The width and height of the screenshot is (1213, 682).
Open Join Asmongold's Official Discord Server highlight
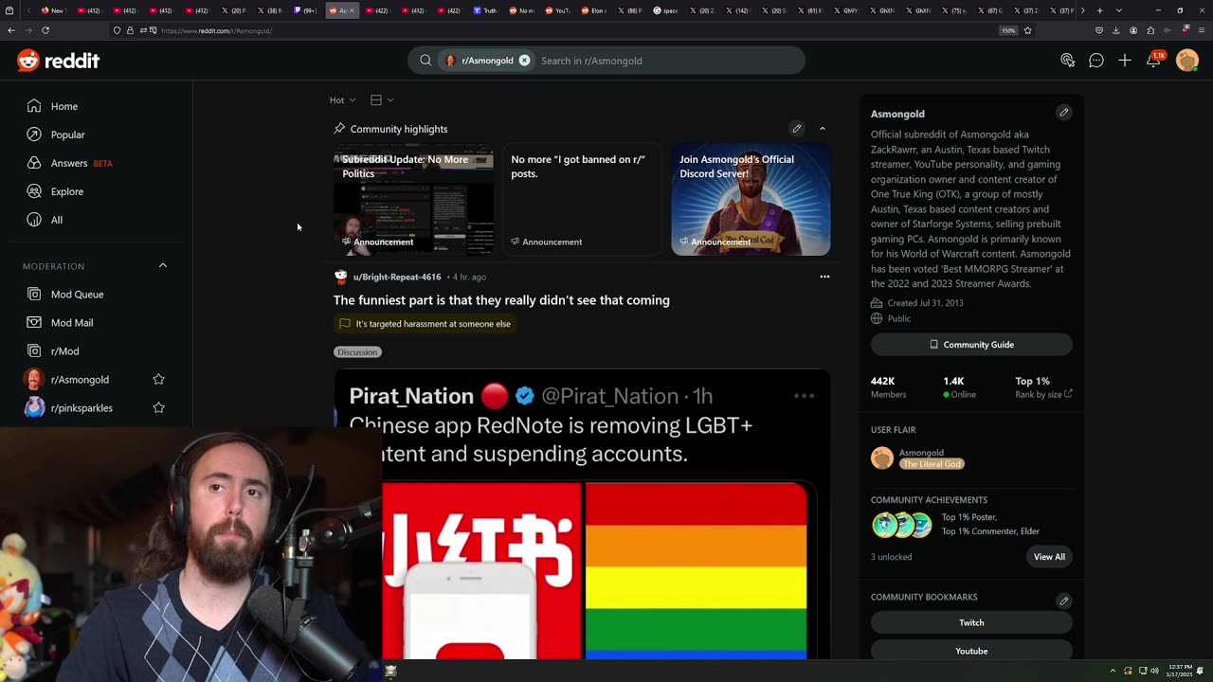coord(751,200)
